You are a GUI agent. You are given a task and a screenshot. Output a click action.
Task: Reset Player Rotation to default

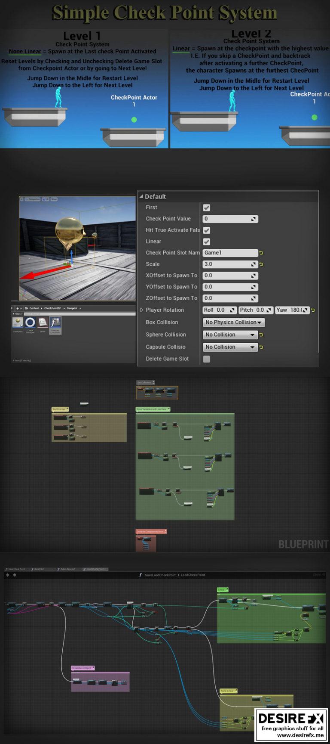[x=313, y=310]
